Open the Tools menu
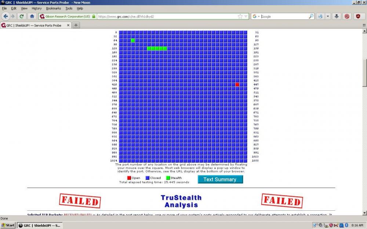The width and height of the screenshot is (367, 229). [69, 8]
